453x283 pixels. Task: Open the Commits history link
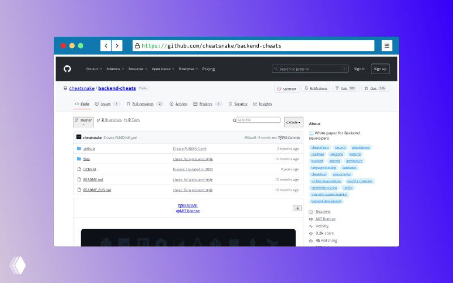tap(289, 138)
